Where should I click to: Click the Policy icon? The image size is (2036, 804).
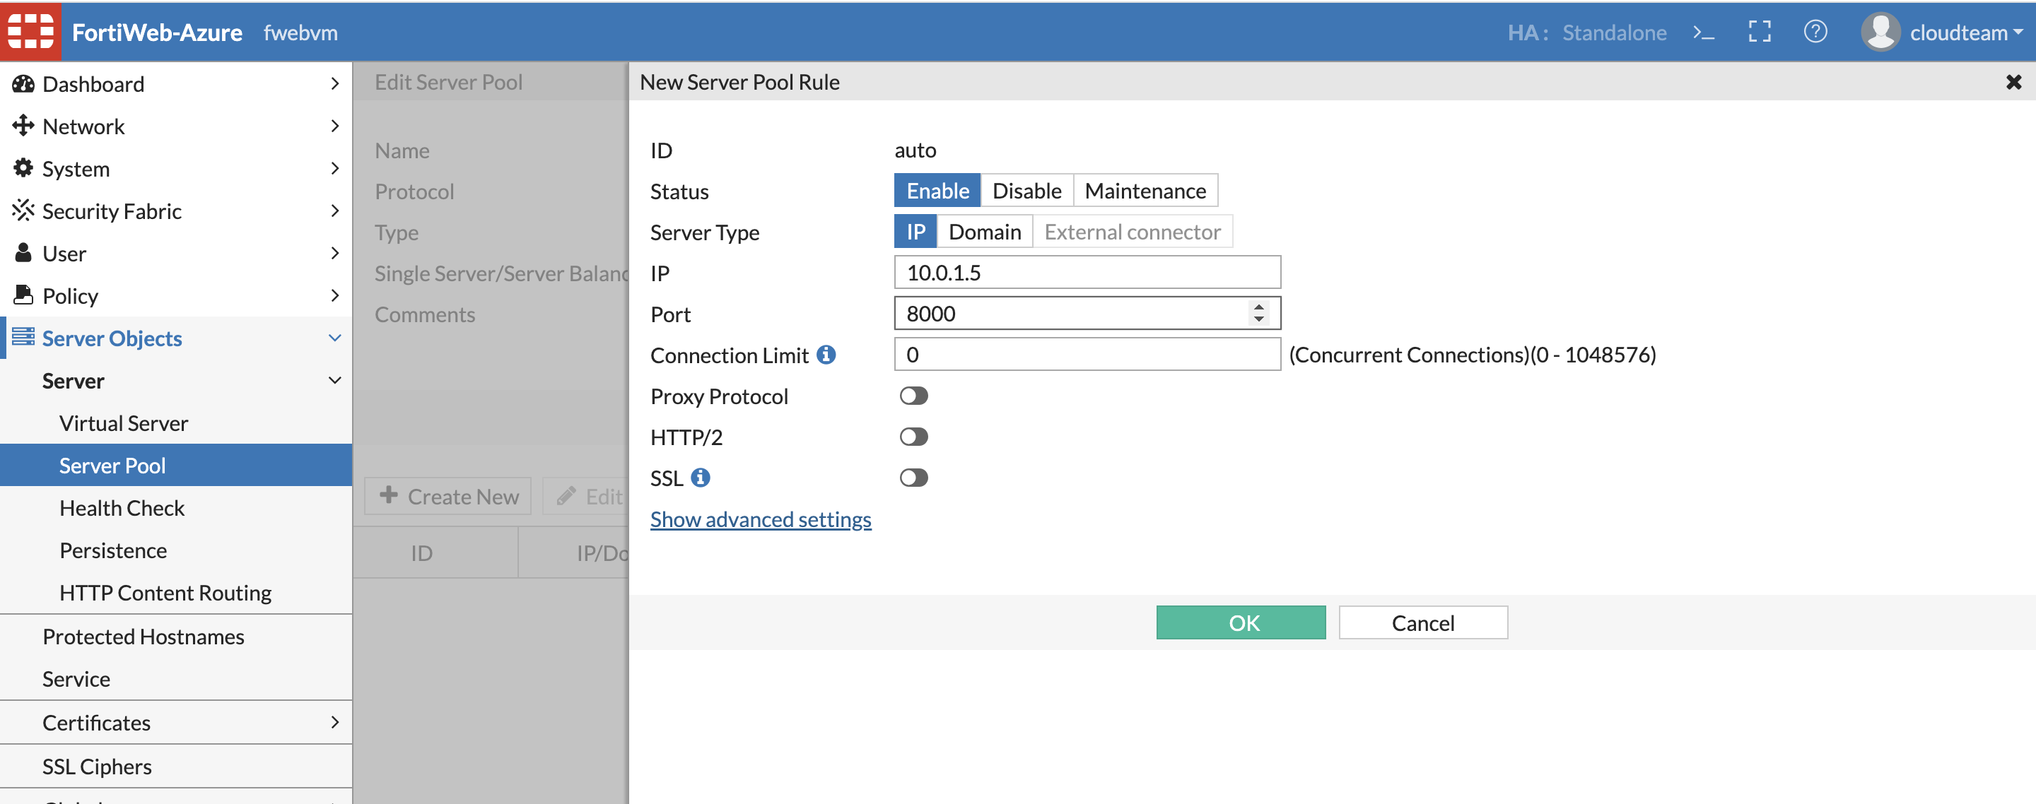(23, 295)
